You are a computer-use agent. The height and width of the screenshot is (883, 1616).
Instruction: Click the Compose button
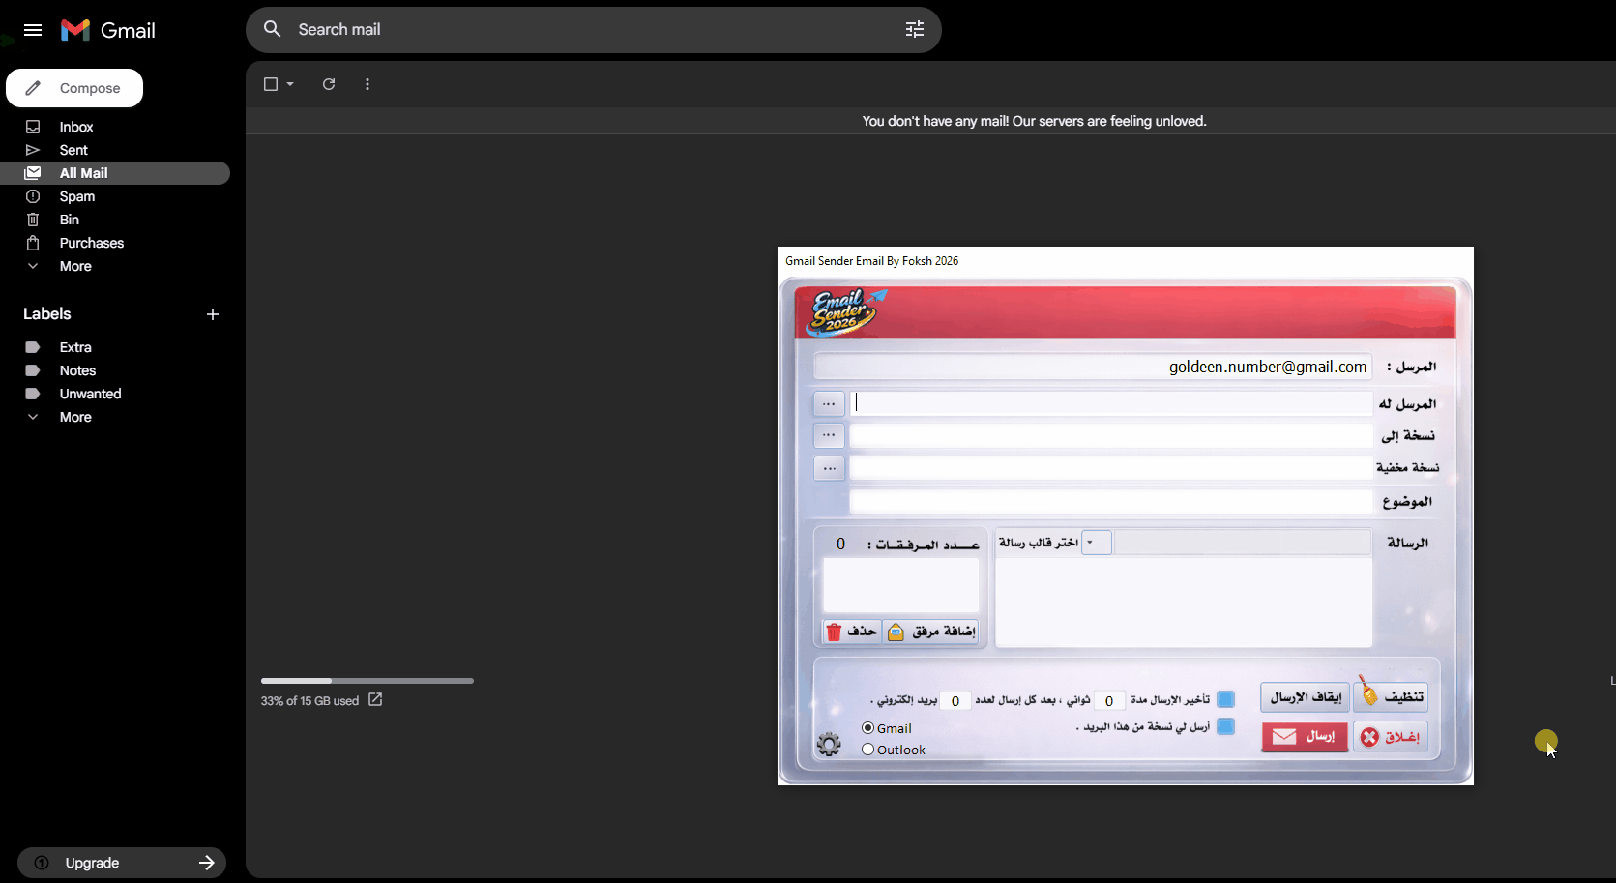tap(74, 88)
